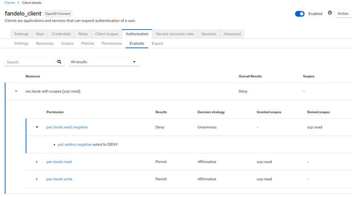Switch to the Advanced tab

pyautogui.click(x=232, y=34)
